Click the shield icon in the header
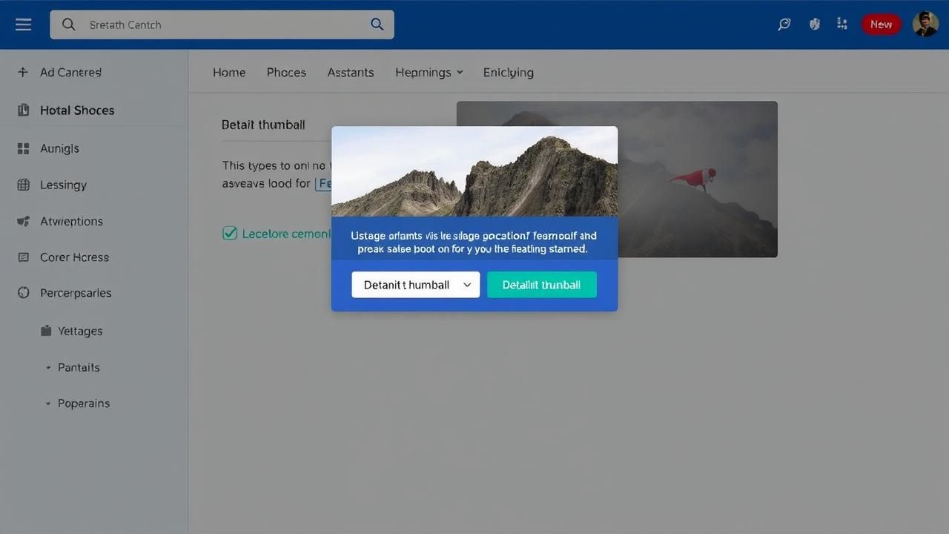 815,24
